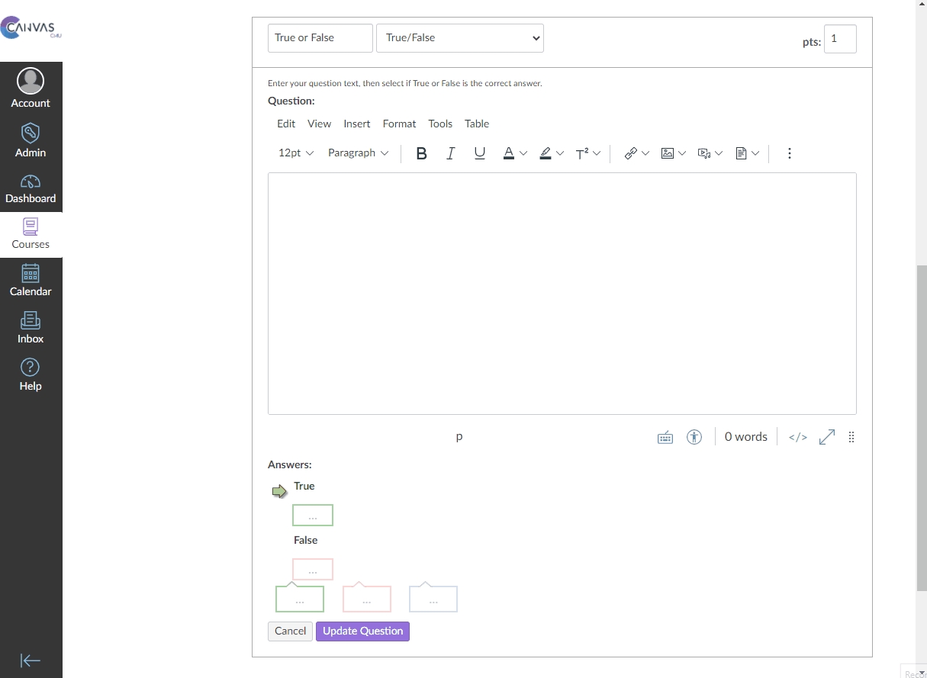Cancel editing the question

click(290, 631)
